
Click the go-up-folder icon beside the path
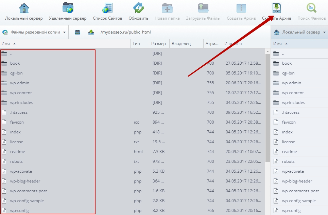91,32
